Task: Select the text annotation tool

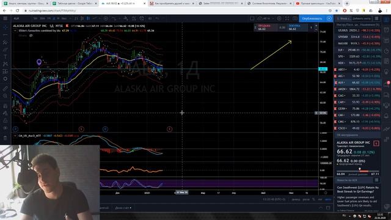Action: [5, 57]
